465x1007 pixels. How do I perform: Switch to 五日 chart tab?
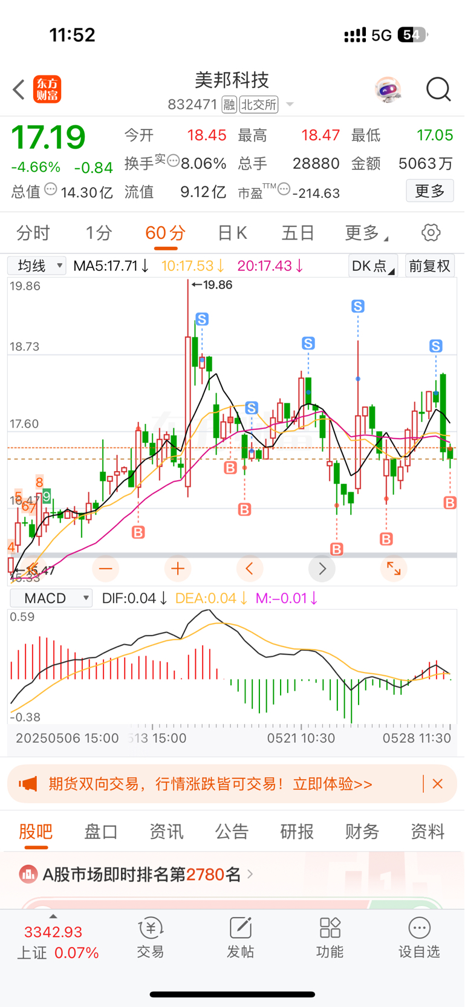click(298, 233)
